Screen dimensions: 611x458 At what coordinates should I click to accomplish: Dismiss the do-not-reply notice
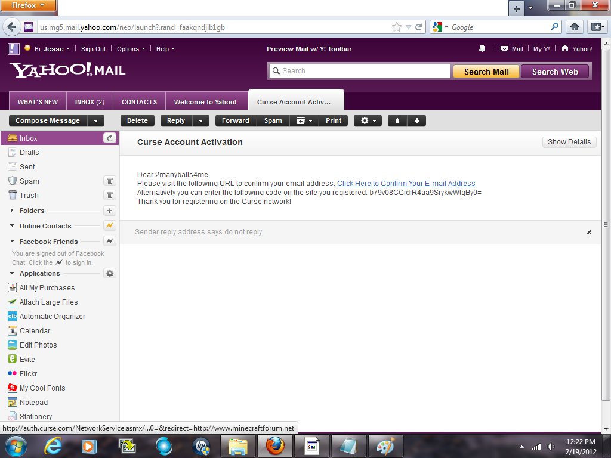point(589,232)
